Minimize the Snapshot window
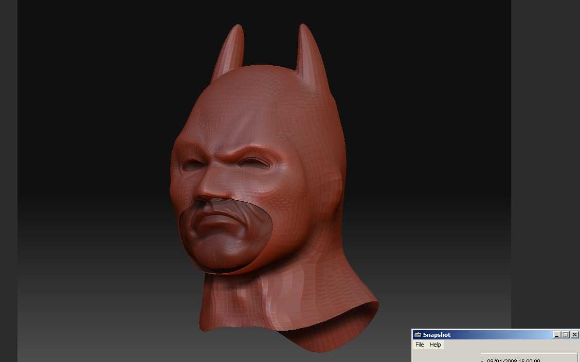 point(557,335)
